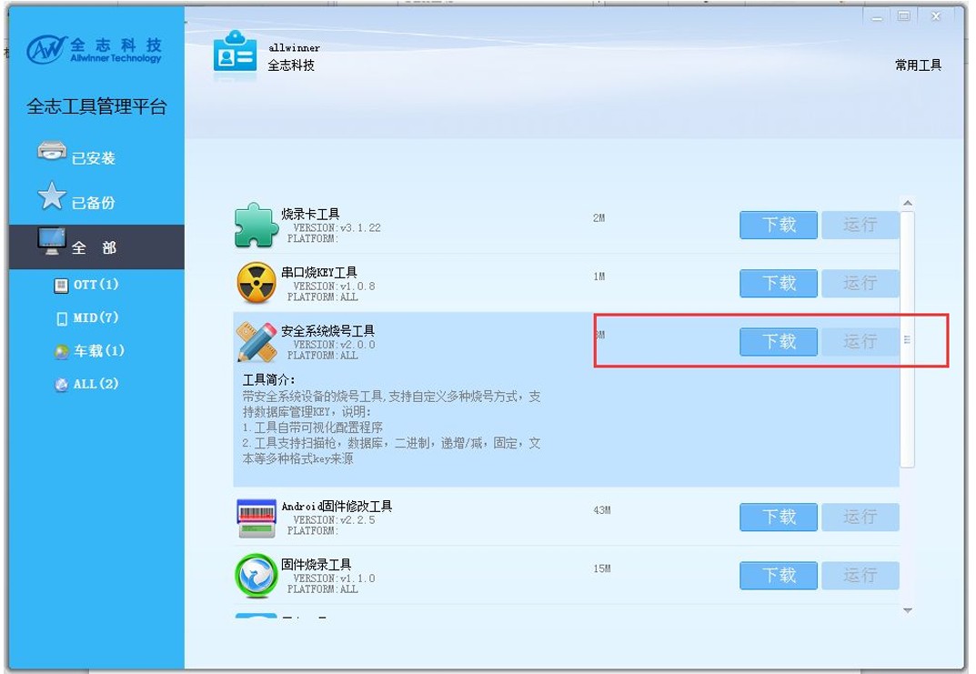Image resolution: width=976 pixels, height=674 pixels.
Task: Click the tool list scrollbar down arrow
Action: [908, 610]
